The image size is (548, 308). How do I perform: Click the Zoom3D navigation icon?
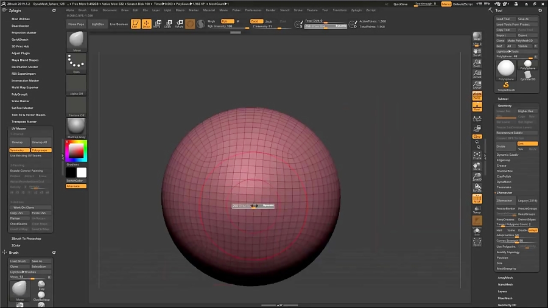pyautogui.click(x=477, y=177)
